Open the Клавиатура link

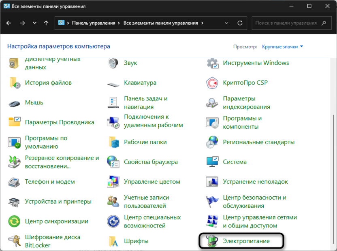coord(140,83)
